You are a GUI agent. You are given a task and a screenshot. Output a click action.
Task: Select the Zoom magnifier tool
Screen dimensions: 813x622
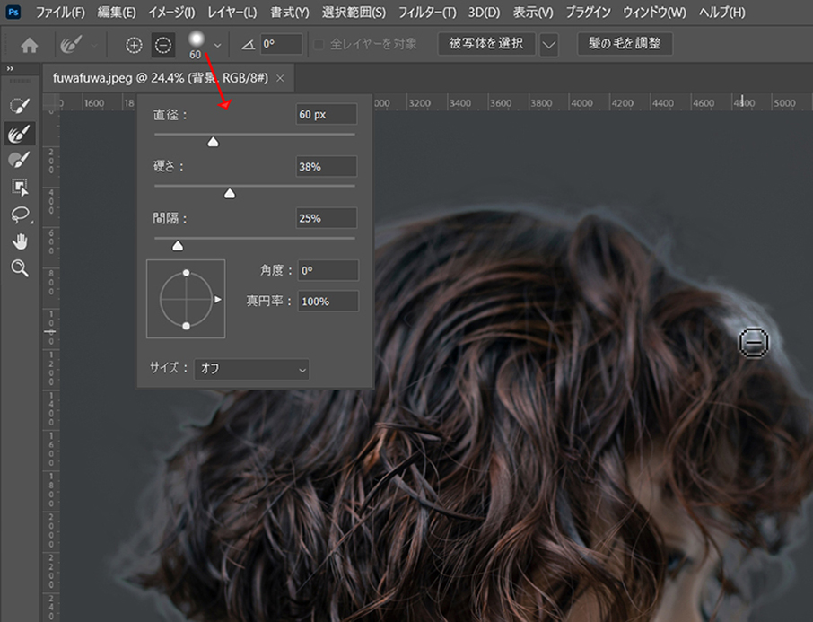(20, 268)
